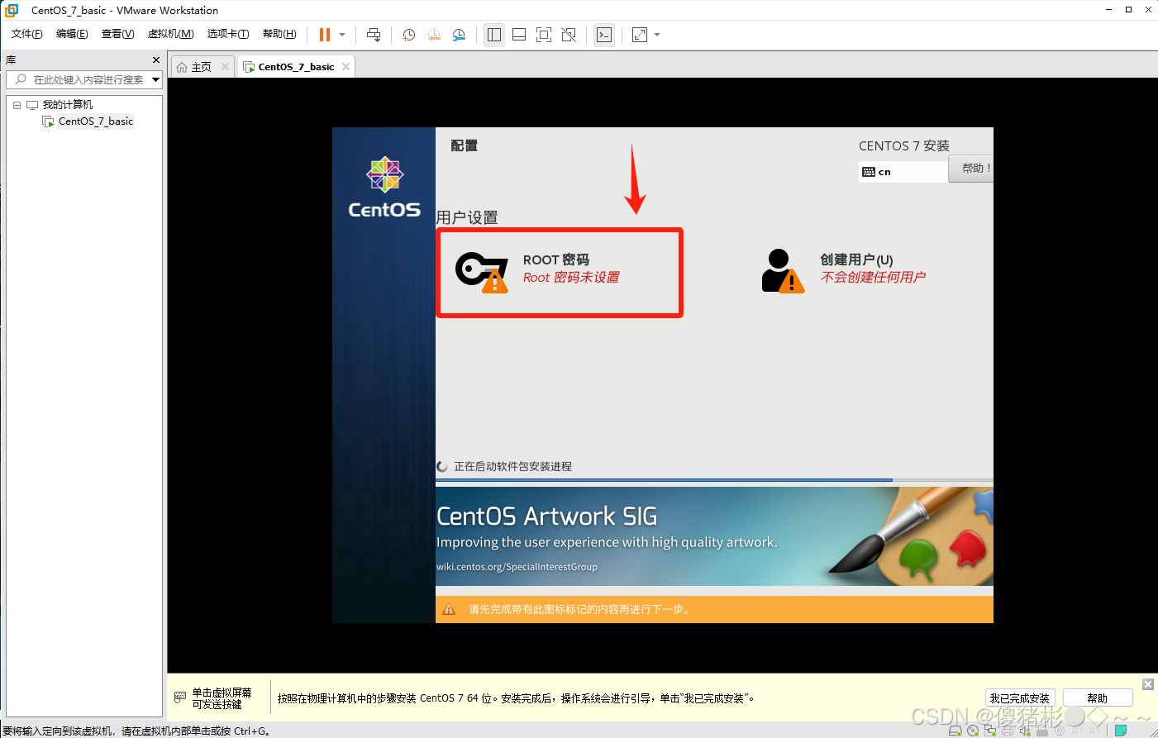
Task: Click the send Ctrl+Alt+Del icon
Action: point(374,35)
